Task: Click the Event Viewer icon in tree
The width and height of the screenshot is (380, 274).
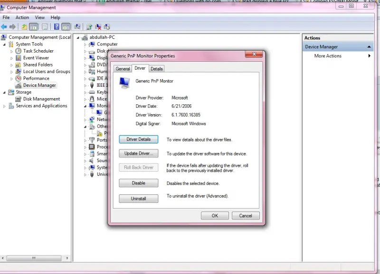Action: pyautogui.click(x=18, y=58)
